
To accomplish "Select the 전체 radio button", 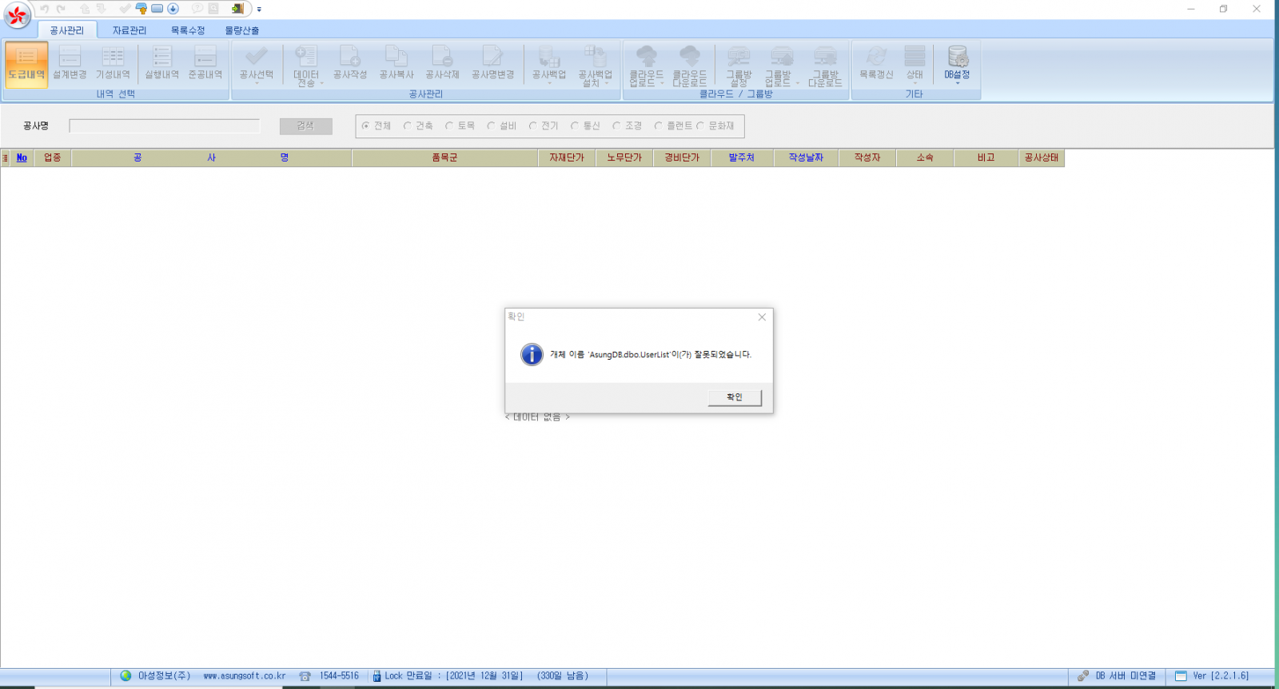I will (366, 126).
